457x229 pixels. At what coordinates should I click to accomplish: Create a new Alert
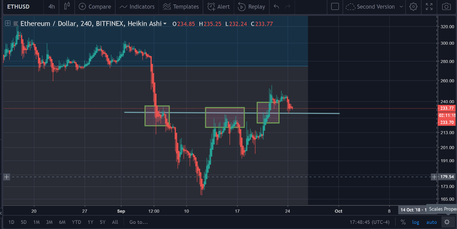tap(219, 6)
